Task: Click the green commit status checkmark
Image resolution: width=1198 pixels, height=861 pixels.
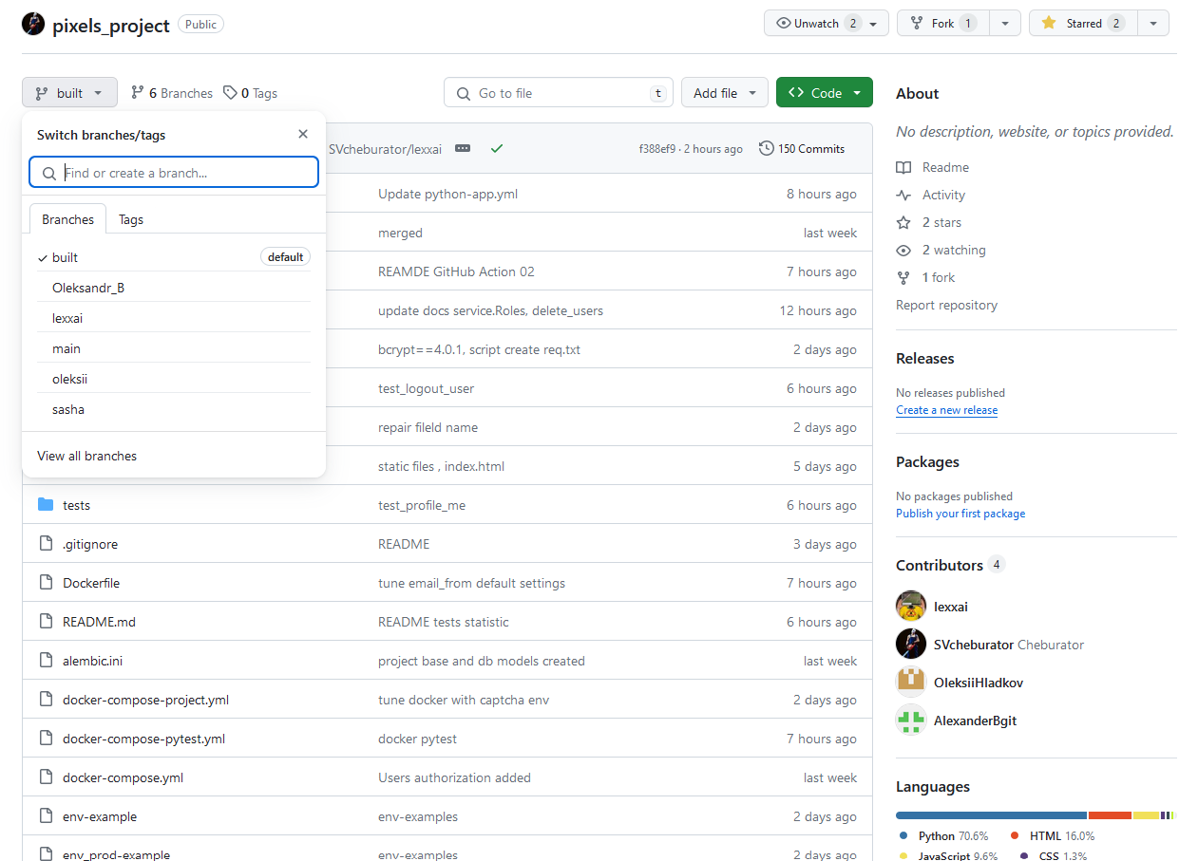Action: 497,148
